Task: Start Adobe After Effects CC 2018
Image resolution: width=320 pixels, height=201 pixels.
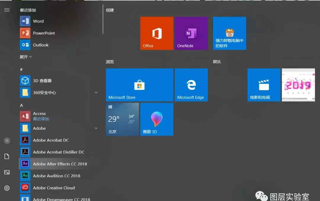Action: pyautogui.click(x=59, y=164)
